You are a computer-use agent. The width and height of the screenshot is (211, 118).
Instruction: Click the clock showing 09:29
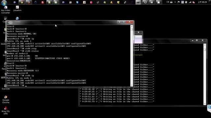[x=202, y=2]
